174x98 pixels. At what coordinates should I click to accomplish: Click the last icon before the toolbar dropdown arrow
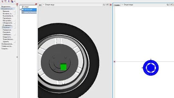tap(12, 1)
